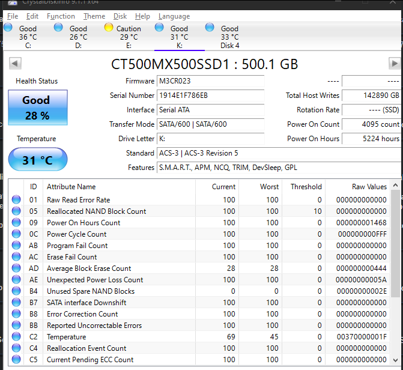Switch to the K: drive tab
This screenshot has width=403, height=370.
[x=179, y=37]
